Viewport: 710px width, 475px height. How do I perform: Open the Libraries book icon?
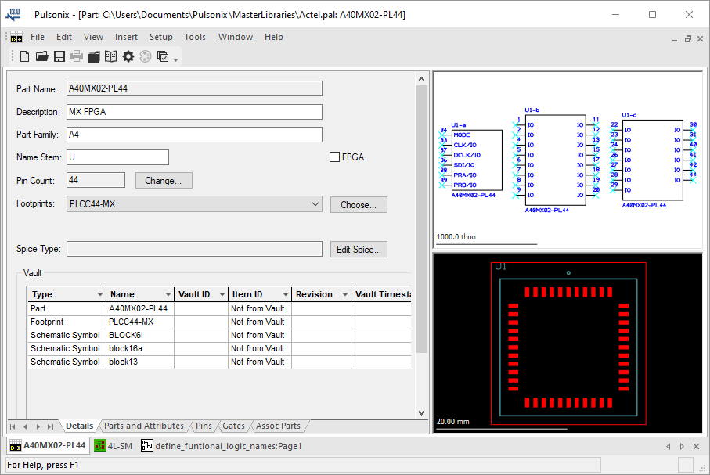111,56
